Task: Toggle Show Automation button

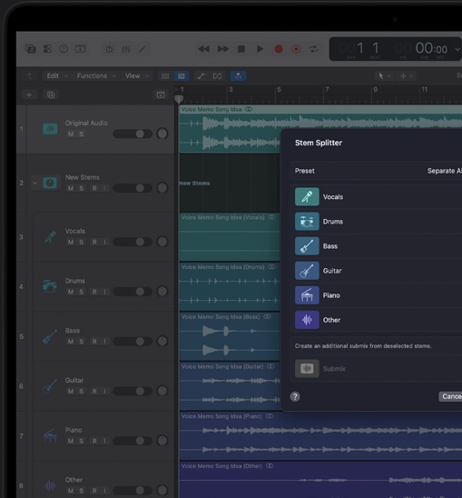Action: 201,76
